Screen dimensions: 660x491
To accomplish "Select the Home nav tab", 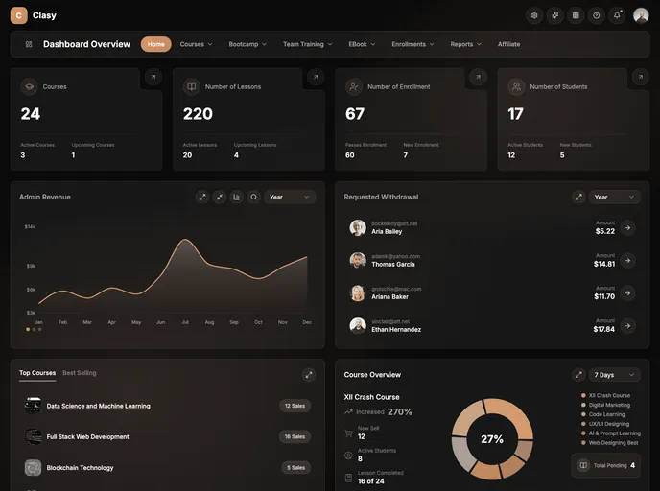I will tap(156, 44).
